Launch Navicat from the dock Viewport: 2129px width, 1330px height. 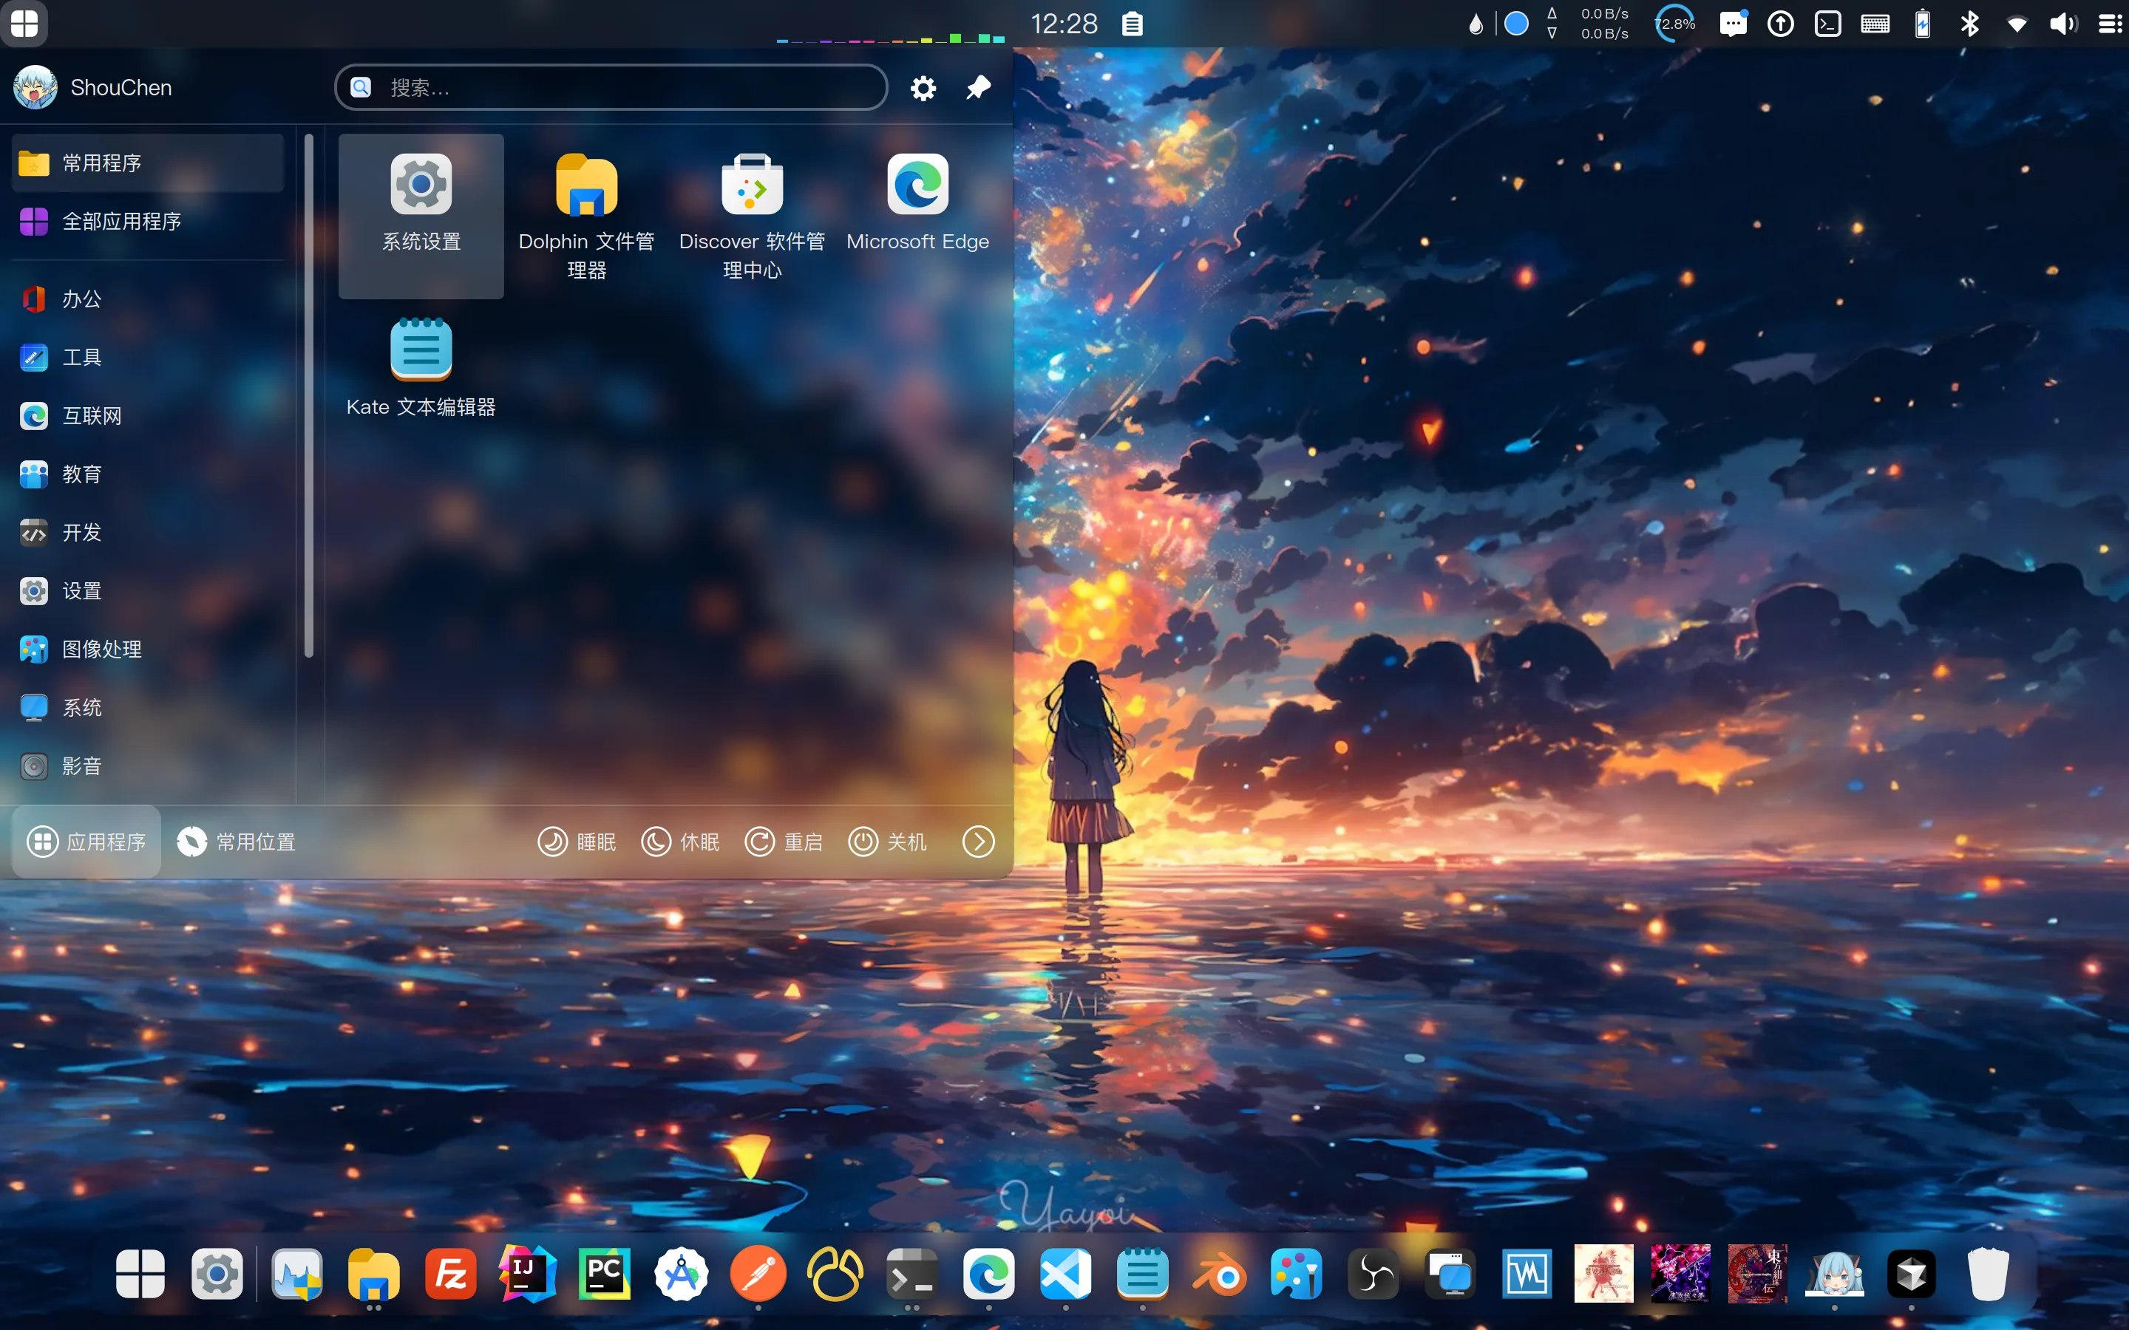tap(835, 1274)
